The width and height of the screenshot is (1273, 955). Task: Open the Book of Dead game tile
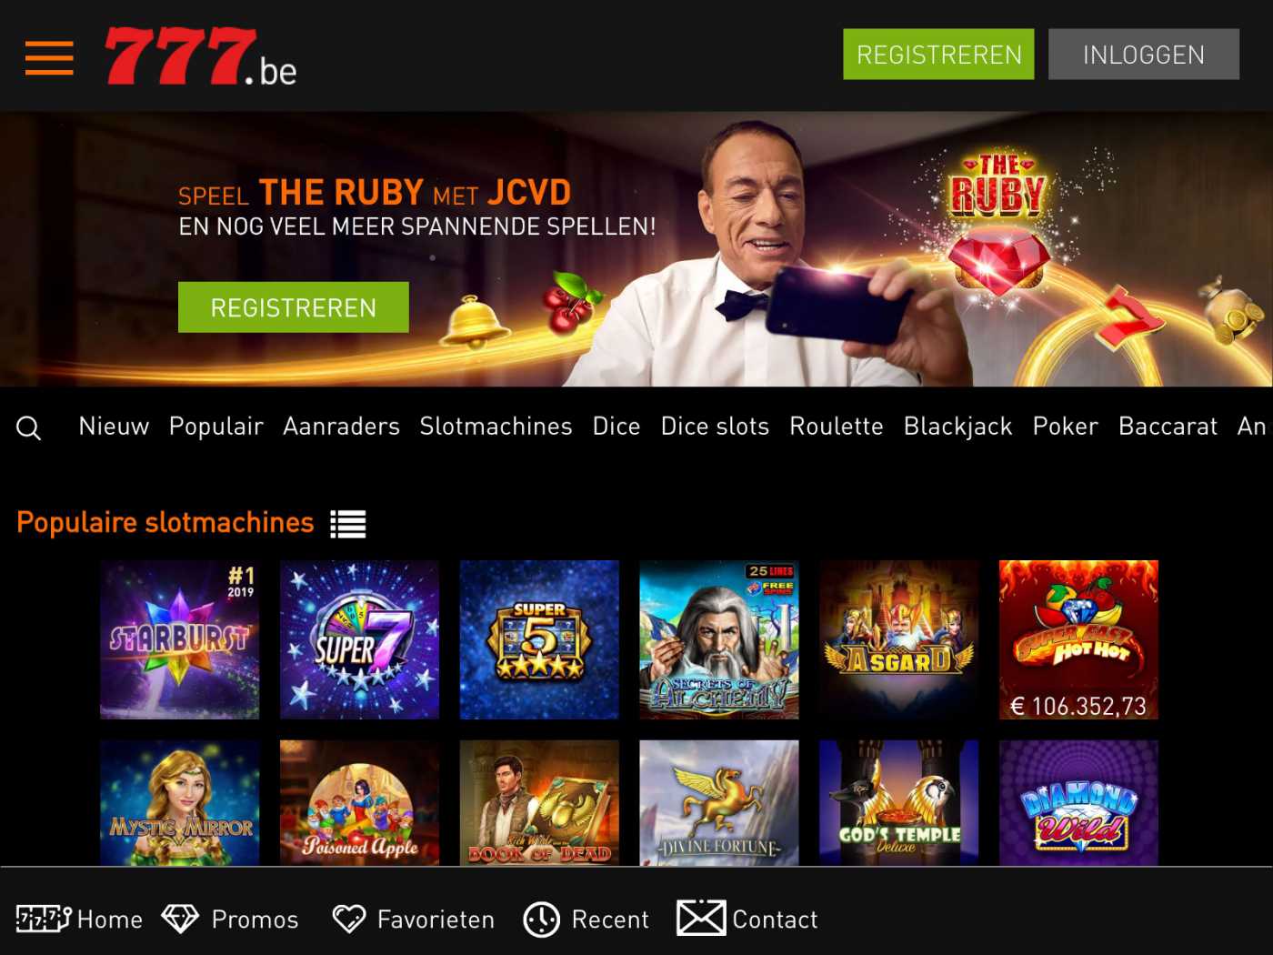(539, 802)
